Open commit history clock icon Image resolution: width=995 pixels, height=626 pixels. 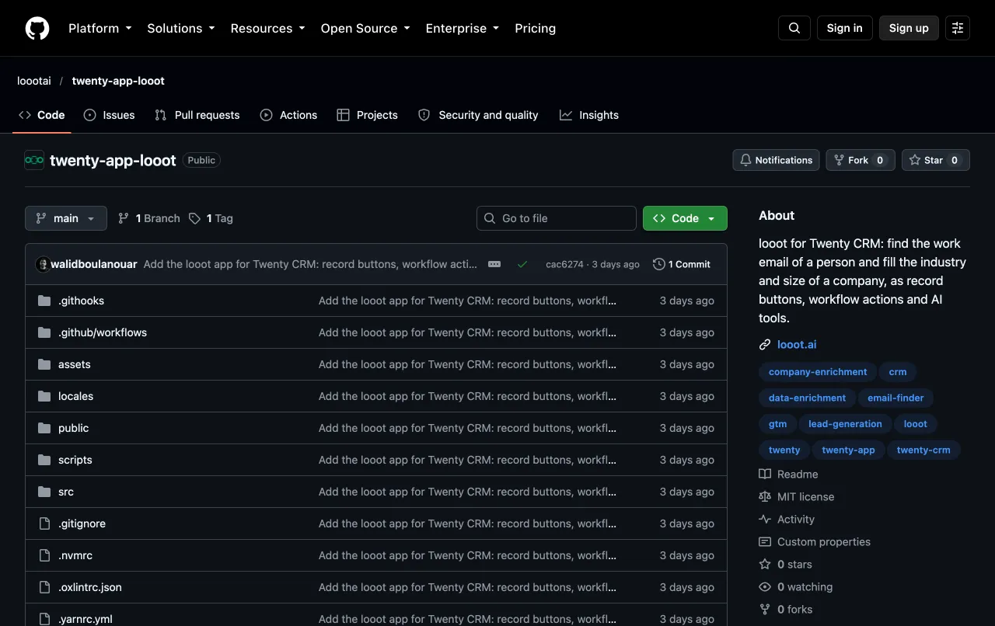pyautogui.click(x=659, y=264)
